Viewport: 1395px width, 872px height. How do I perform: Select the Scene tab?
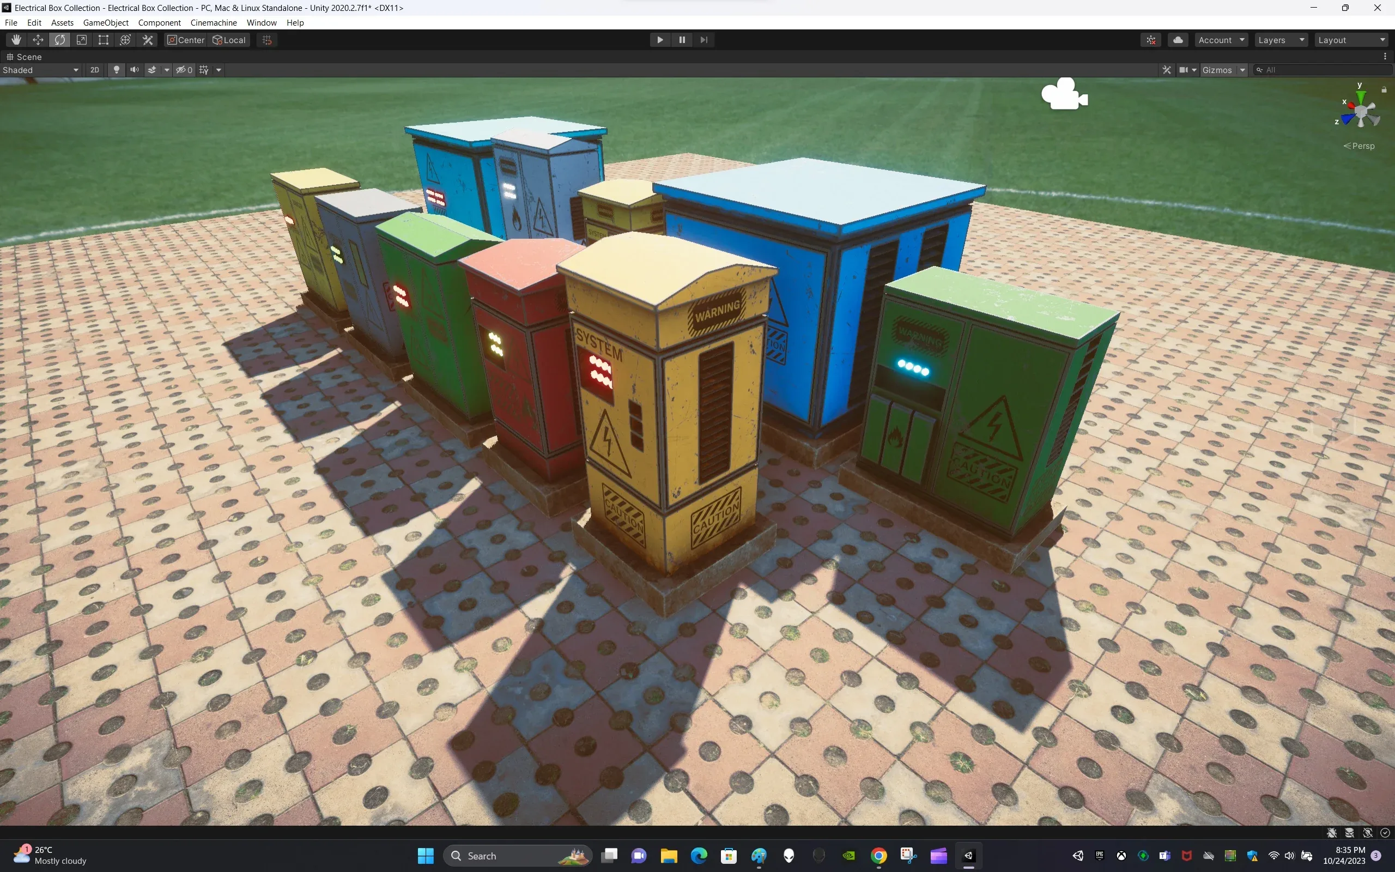(x=24, y=57)
